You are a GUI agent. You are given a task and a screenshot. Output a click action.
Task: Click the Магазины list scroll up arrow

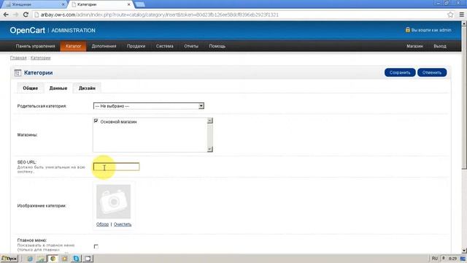[210, 121]
